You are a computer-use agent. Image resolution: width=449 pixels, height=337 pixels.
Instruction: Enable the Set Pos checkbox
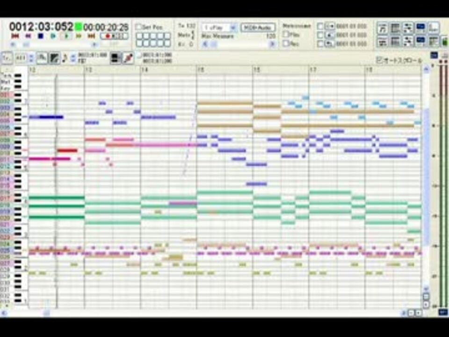[139, 27]
